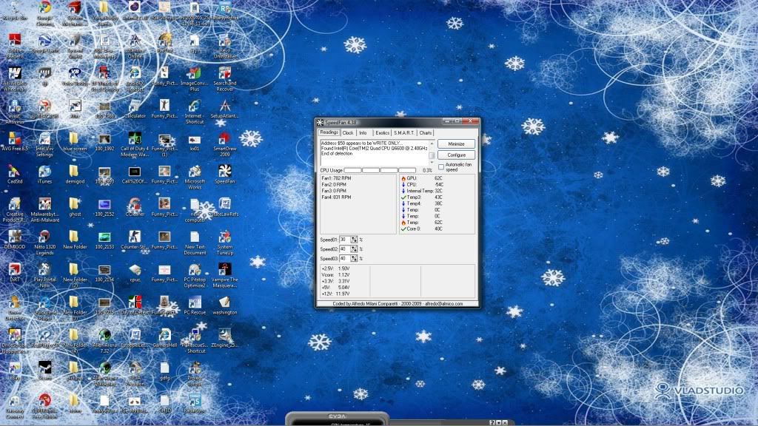Image resolution: width=758 pixels, height=426 pixels.
Task: Switch to the Clock tab
Action: coord(349,131)
